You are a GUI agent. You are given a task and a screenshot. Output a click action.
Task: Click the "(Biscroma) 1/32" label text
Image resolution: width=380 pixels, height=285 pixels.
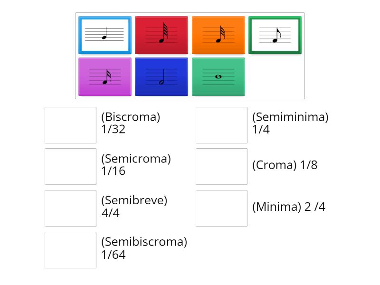coord(131,123)
